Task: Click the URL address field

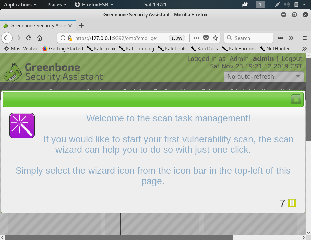Action: click(x=116, y=38)
